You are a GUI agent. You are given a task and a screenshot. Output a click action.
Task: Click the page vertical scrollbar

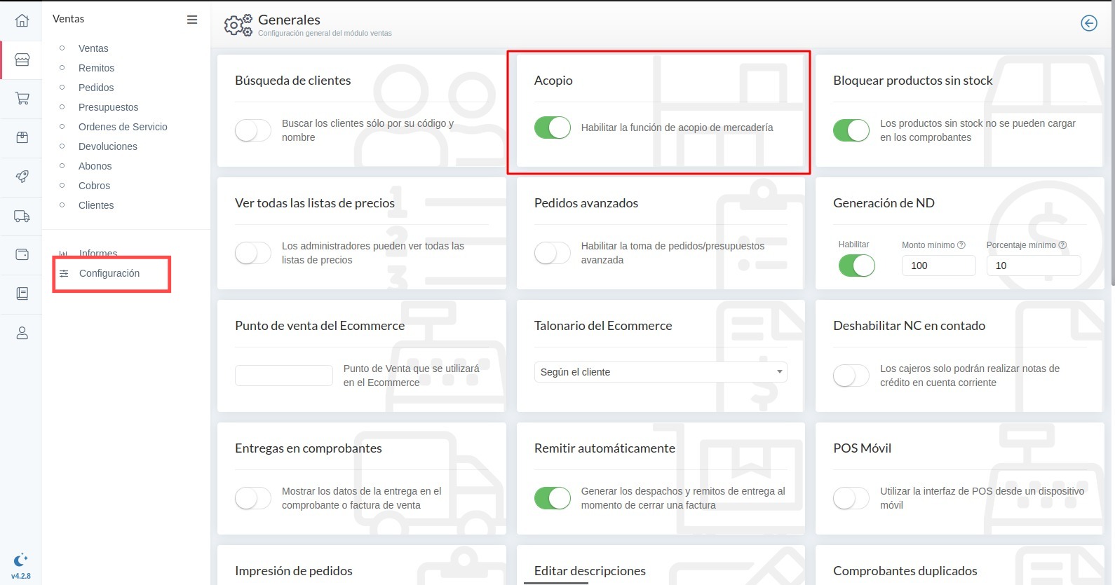[x=1112, y=144]
